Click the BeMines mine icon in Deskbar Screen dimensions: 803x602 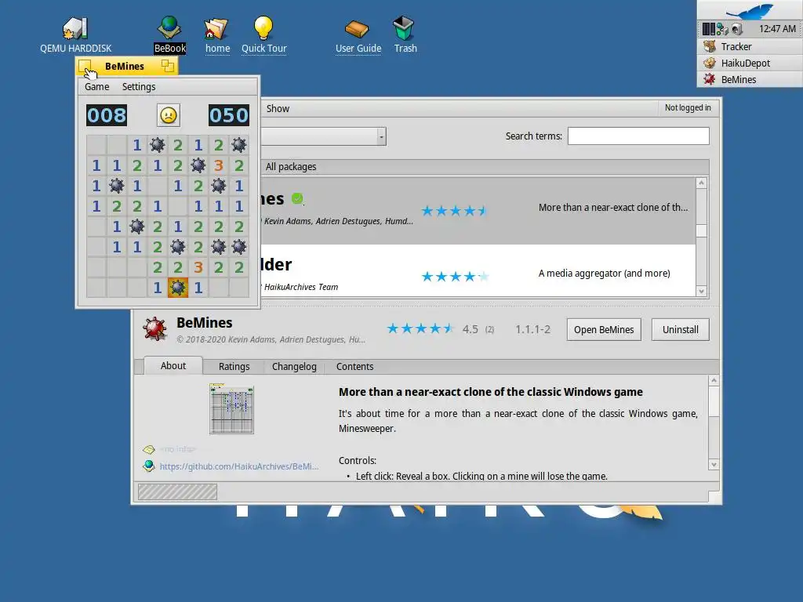click(709, 79)
